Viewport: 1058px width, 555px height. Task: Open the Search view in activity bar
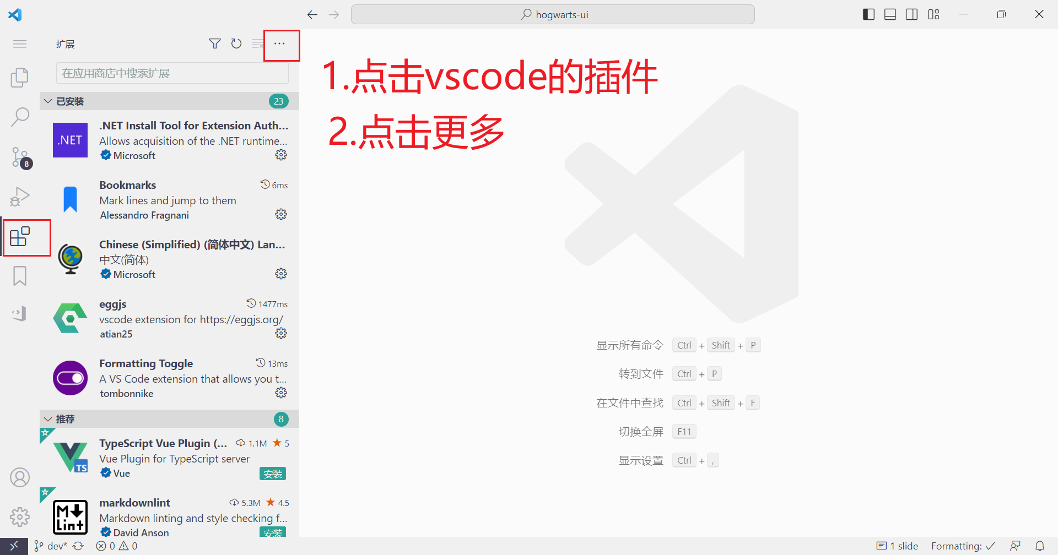[20, 117]
